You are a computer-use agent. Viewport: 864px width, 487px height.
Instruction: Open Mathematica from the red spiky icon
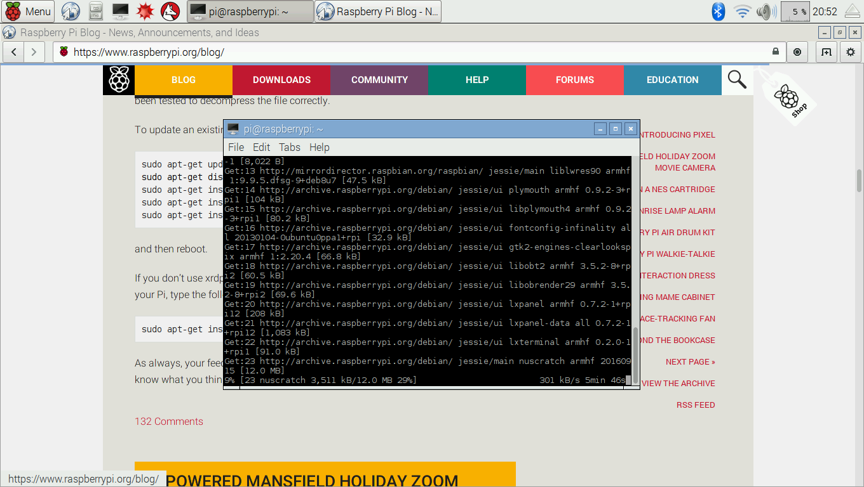[x=145, y=11]
